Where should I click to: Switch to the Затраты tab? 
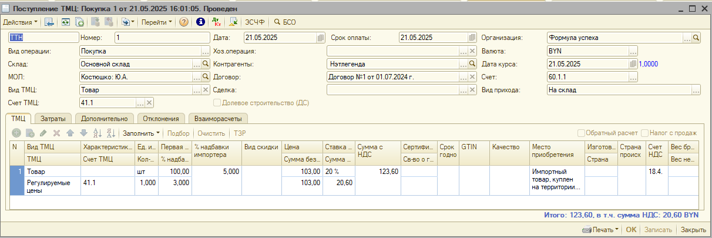[53, 118]
